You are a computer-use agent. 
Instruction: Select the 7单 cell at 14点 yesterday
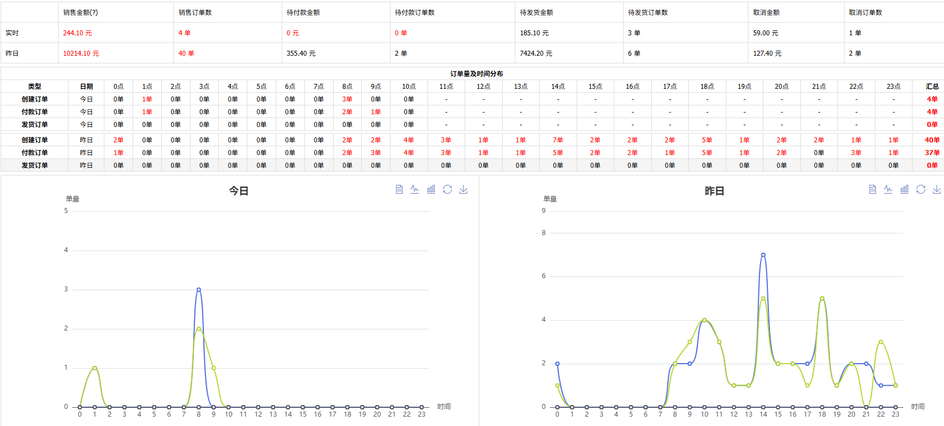[558, 140]
